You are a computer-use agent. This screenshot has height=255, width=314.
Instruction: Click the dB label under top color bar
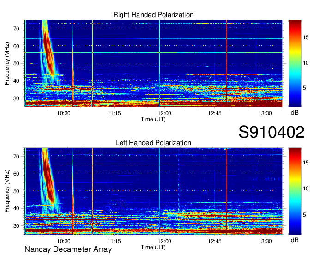[x=295, y=113]
